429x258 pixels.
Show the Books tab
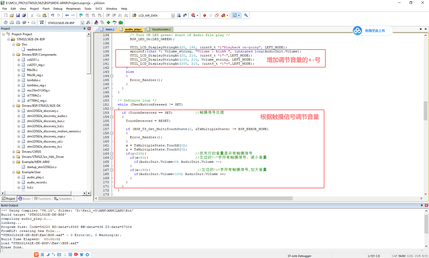tap(25, 199)
